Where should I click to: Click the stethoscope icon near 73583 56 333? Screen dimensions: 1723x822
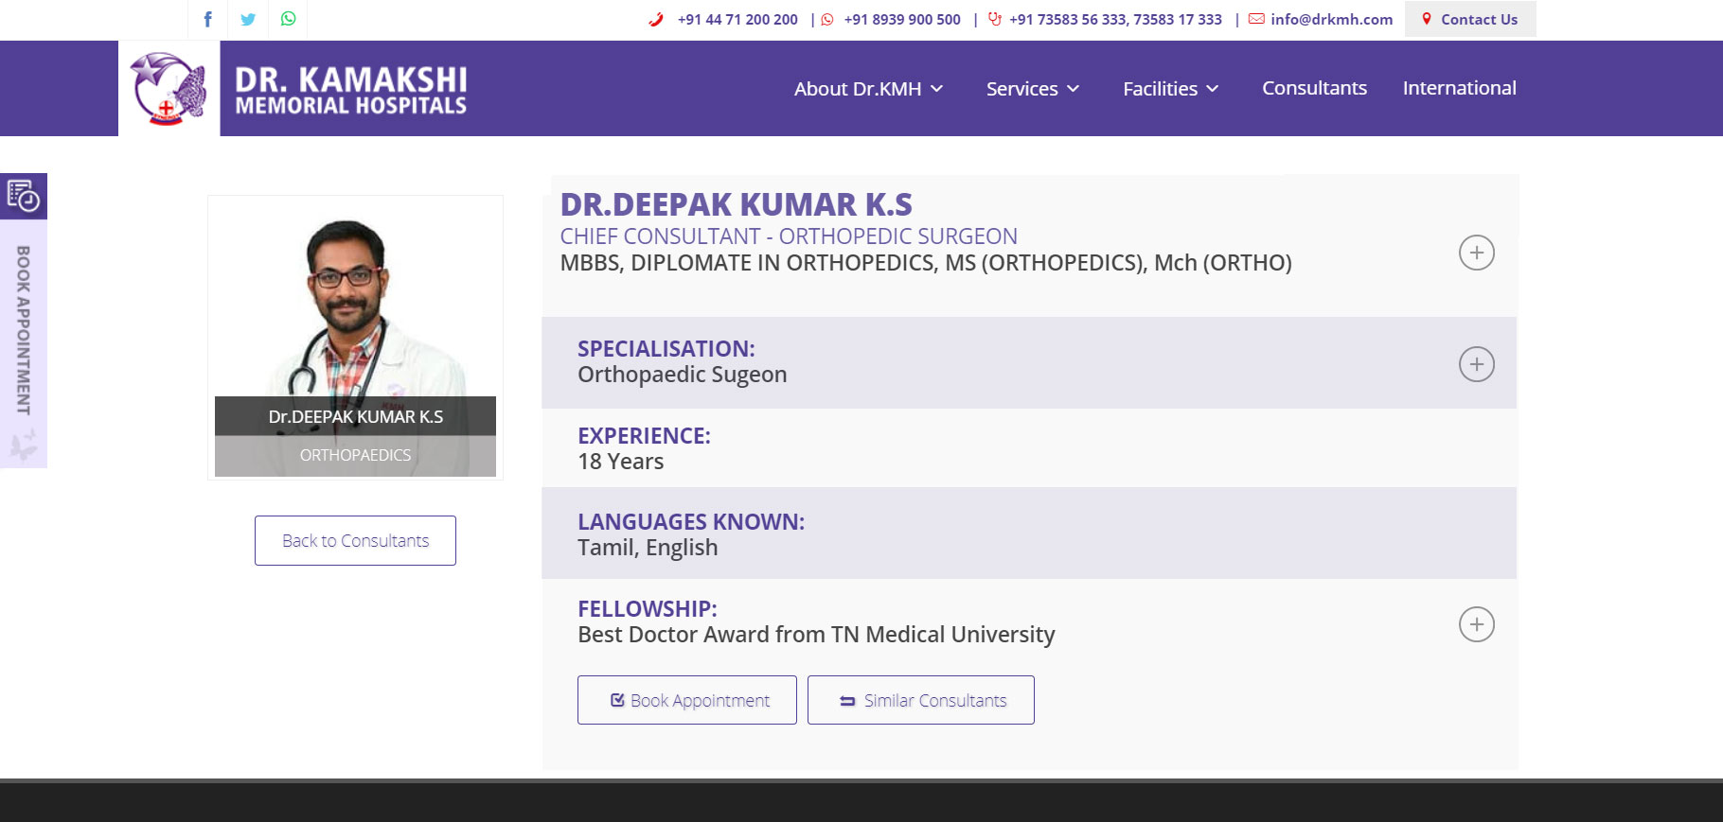click(x=994, y=19)
